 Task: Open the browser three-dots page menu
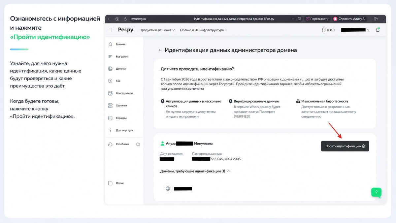tap(294, 19)
